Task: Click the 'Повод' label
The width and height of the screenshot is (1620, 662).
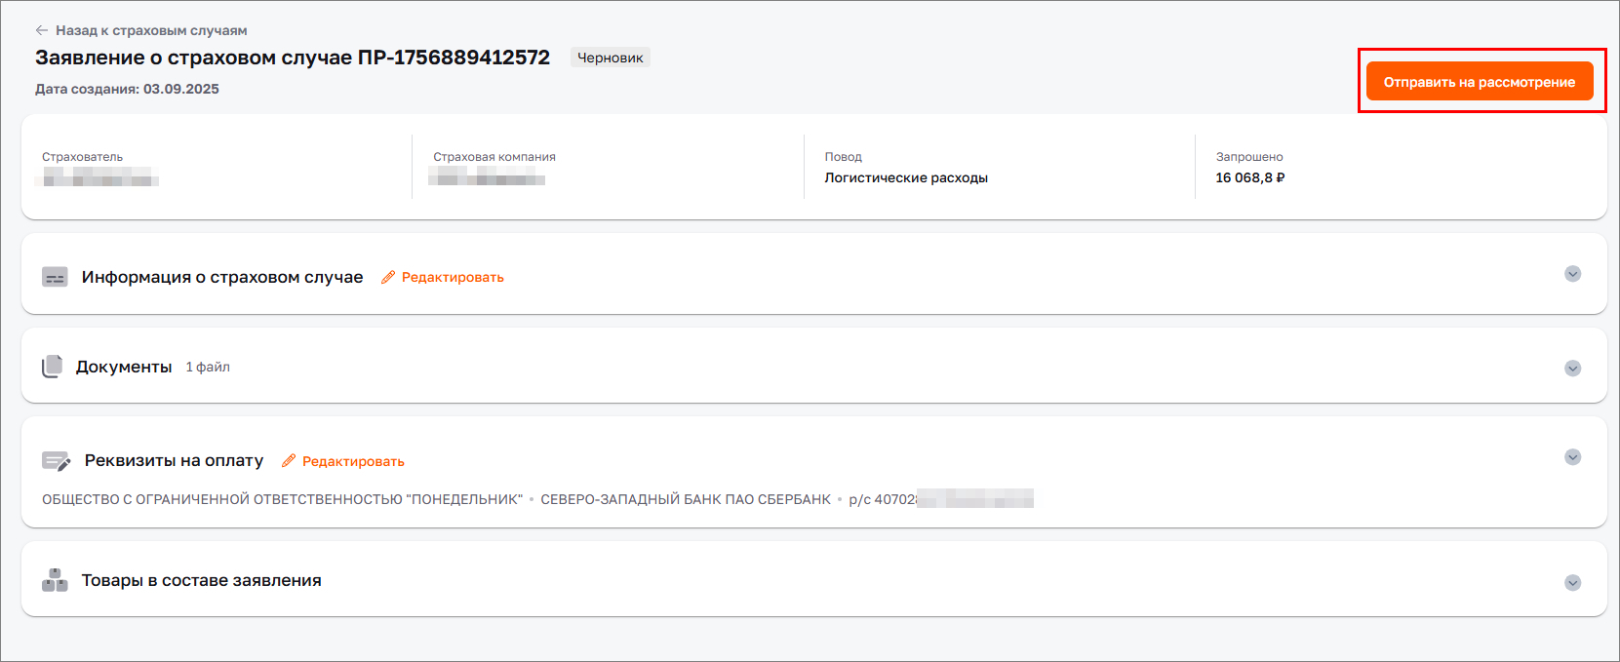Action: [x=844, y=157]
